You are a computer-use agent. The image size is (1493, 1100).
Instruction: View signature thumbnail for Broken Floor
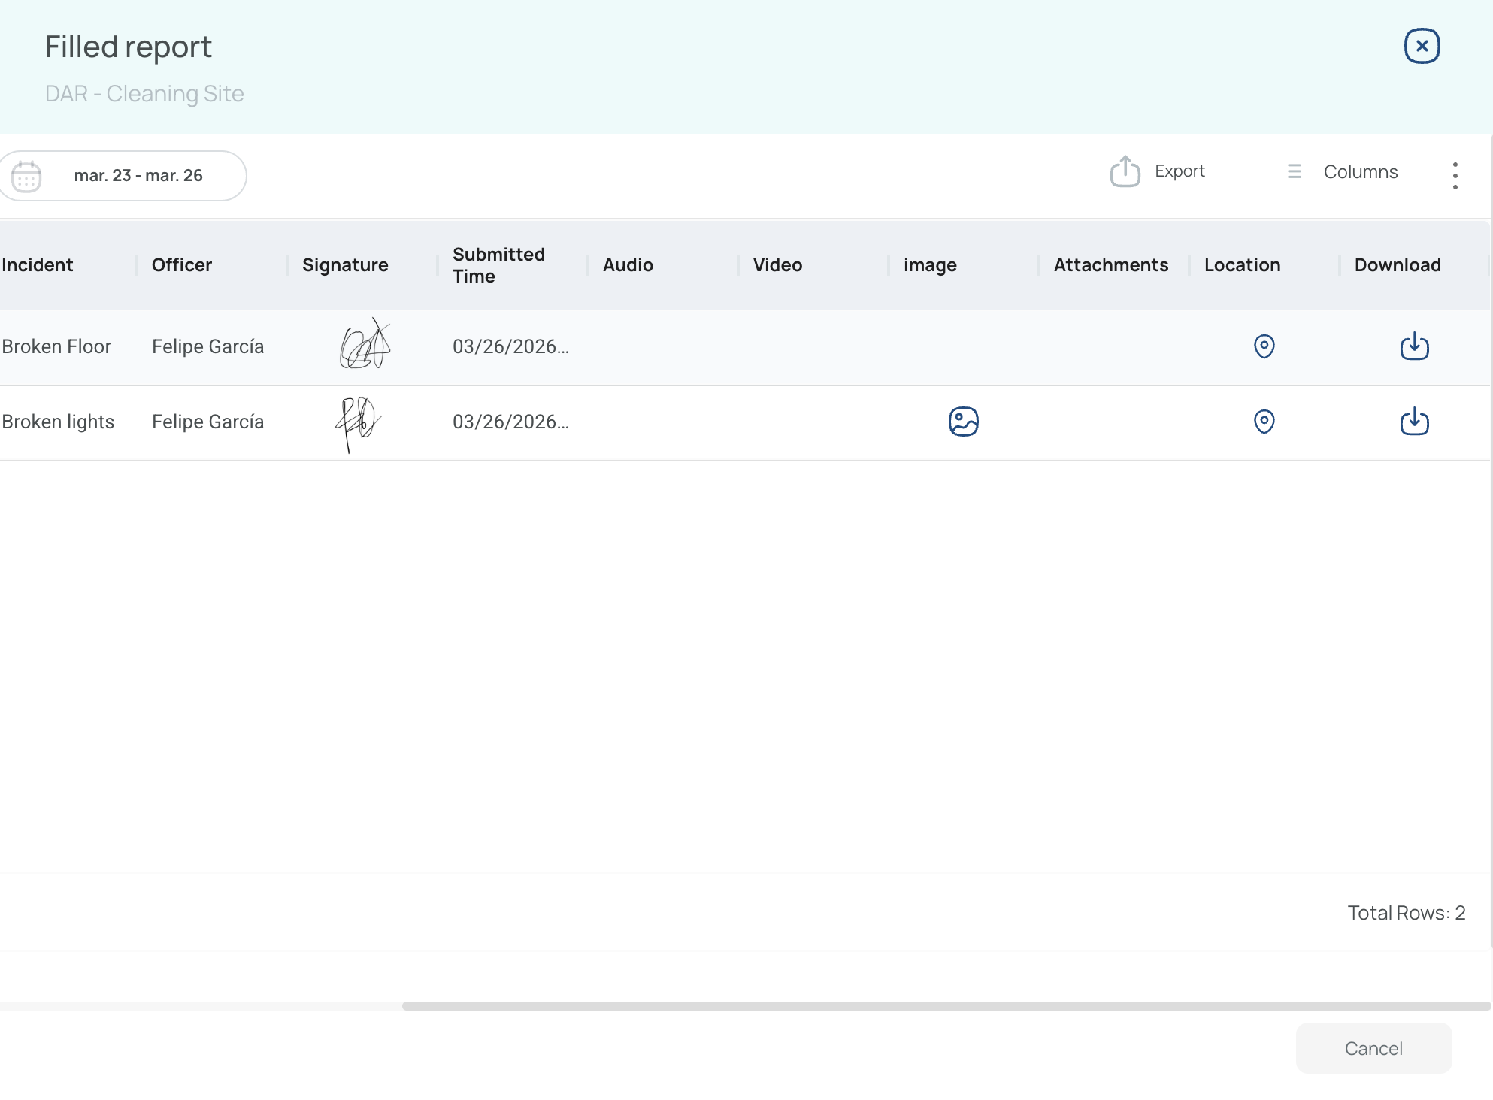365,346
